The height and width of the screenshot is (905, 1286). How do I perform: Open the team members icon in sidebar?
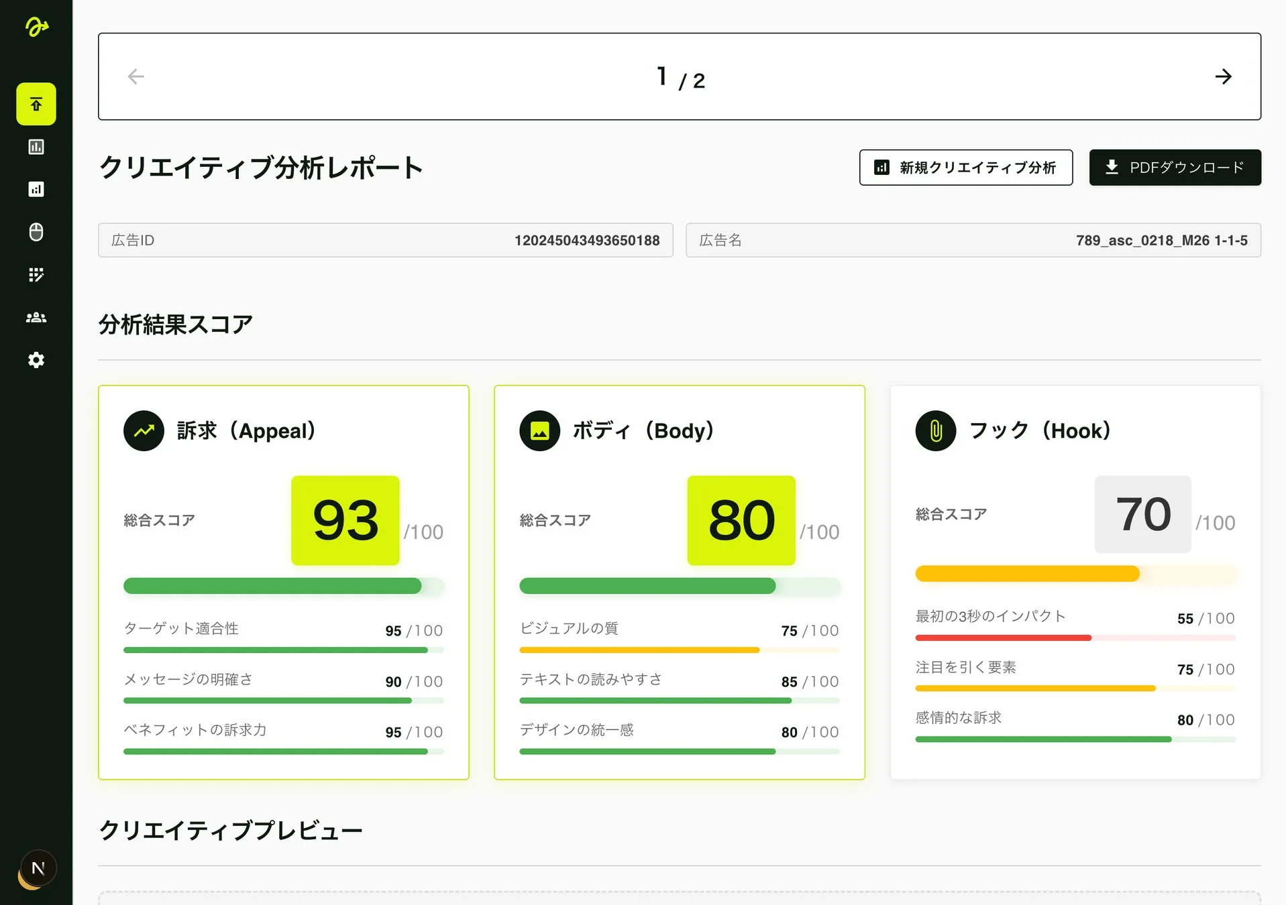pos(36,317)
